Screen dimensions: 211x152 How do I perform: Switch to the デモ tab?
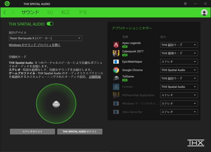[83, 12]
